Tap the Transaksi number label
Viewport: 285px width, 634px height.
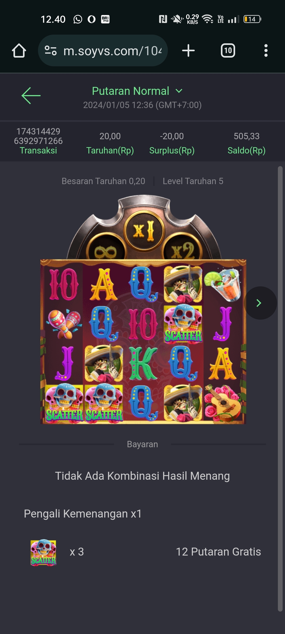pos(38,136)
